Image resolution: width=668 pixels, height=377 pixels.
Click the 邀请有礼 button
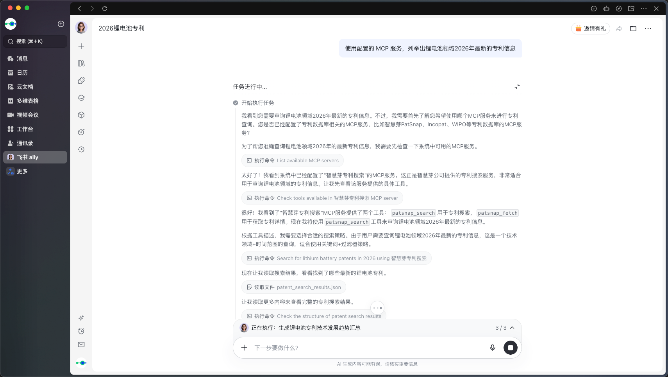(x=591, y=29)
